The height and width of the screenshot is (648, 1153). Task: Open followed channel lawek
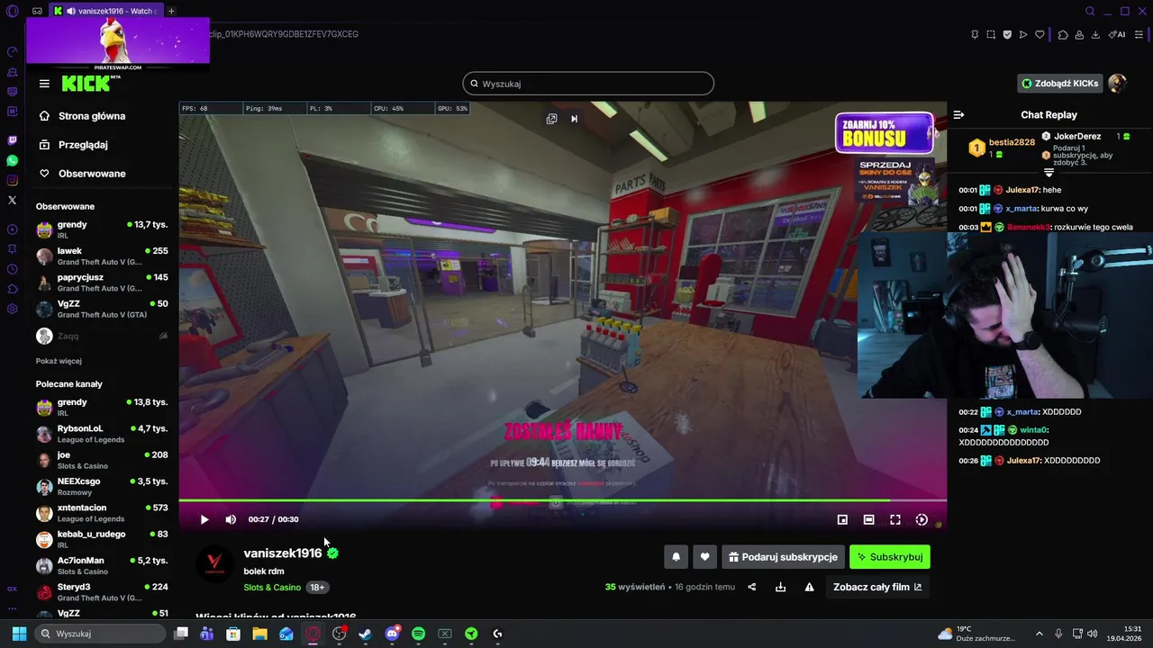click(x=102, y=256)
